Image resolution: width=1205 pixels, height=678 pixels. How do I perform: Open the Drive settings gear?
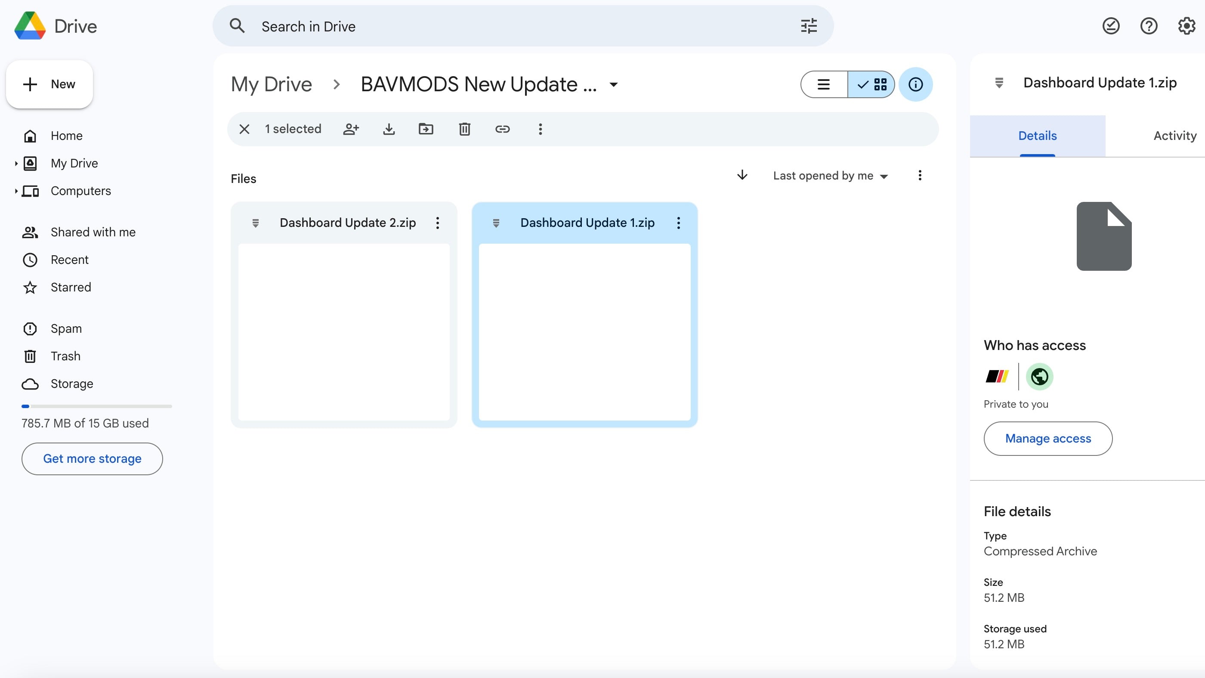pos(1186,26)
